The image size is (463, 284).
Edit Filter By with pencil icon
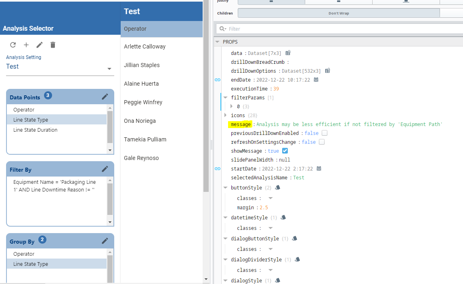105,169
